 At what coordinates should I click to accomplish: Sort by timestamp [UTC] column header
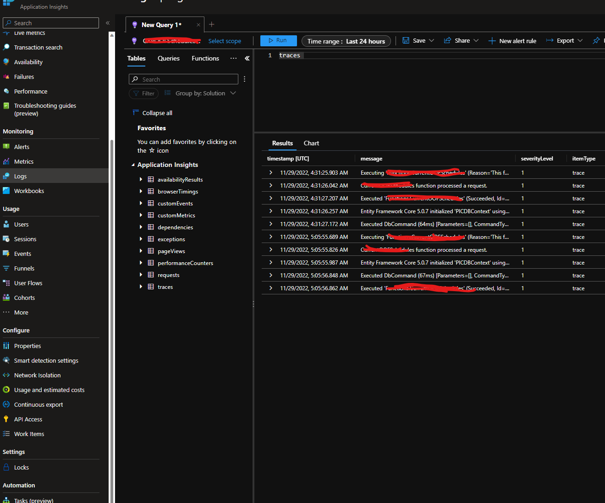click(x=288, y=159)
